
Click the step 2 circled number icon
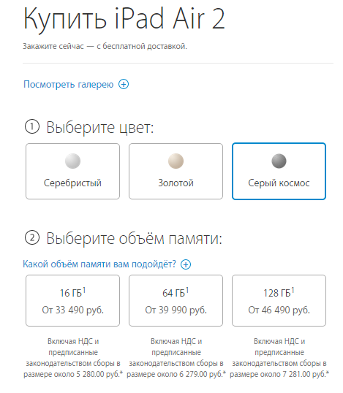(32, 237)
